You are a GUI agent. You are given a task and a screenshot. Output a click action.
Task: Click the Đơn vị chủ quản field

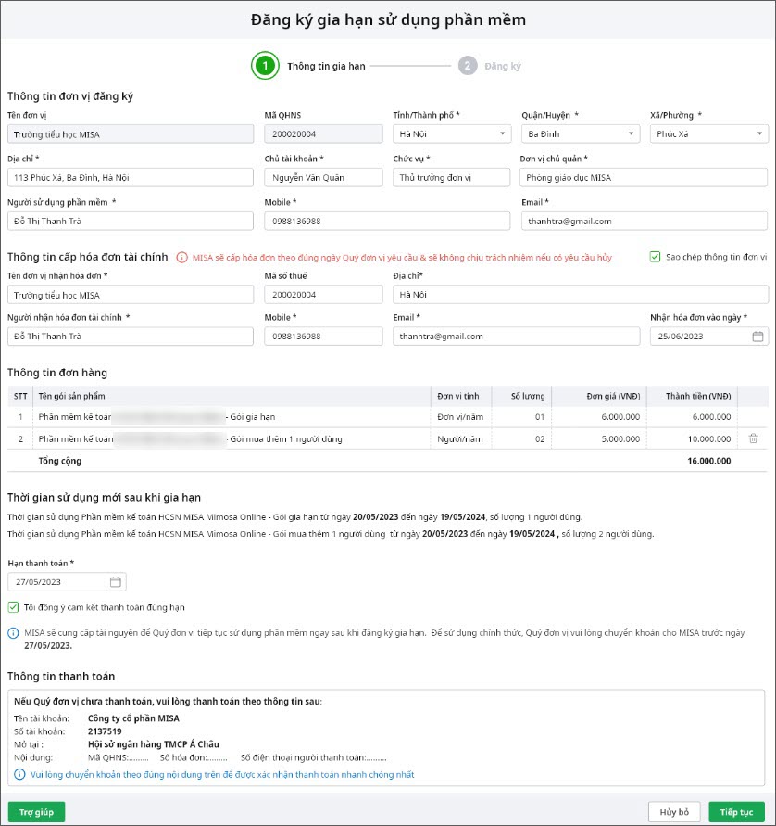[644, 177]
